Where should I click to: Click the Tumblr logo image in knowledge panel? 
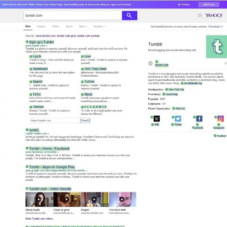point(216,47)
